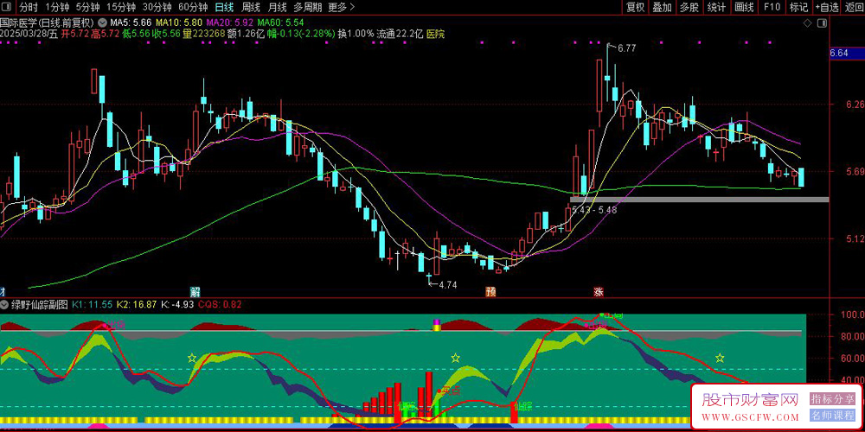The height and width of the screenshot is (432, 865).
Task: Click the CQS: 0.82 indicator value
Action: tap(220, 304)
